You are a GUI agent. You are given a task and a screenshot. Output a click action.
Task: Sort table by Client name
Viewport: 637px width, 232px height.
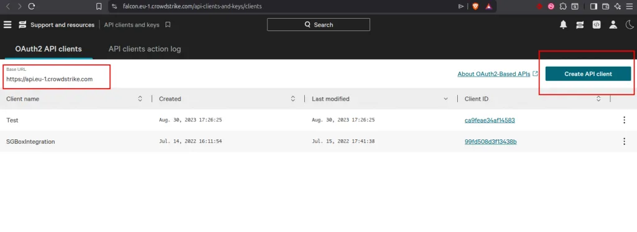(140, 99)
